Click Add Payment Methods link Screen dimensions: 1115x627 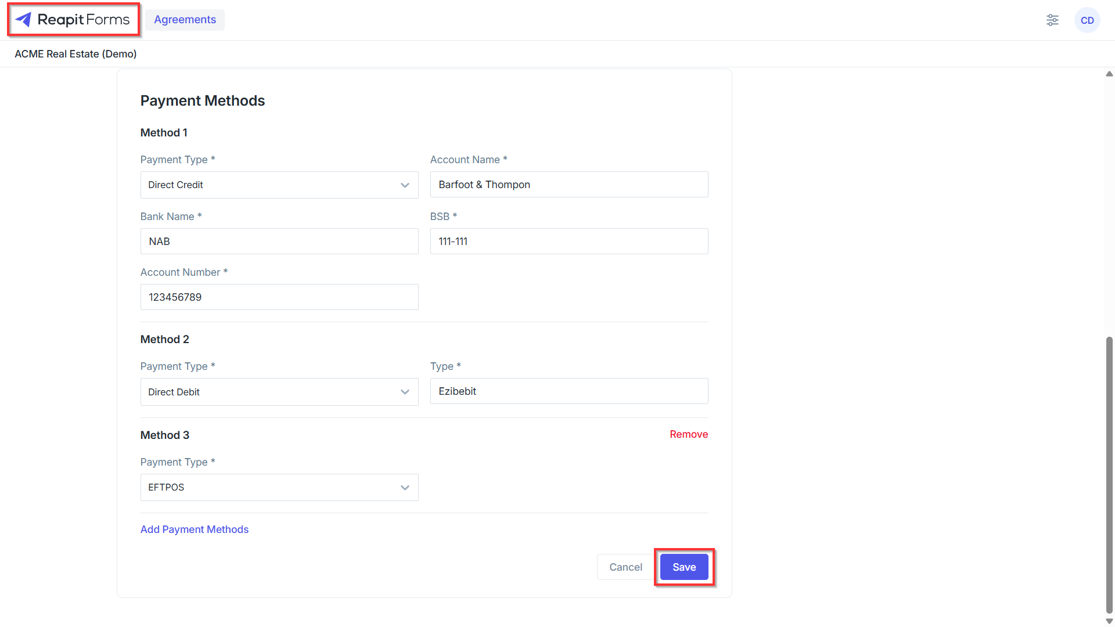(195, 529)
